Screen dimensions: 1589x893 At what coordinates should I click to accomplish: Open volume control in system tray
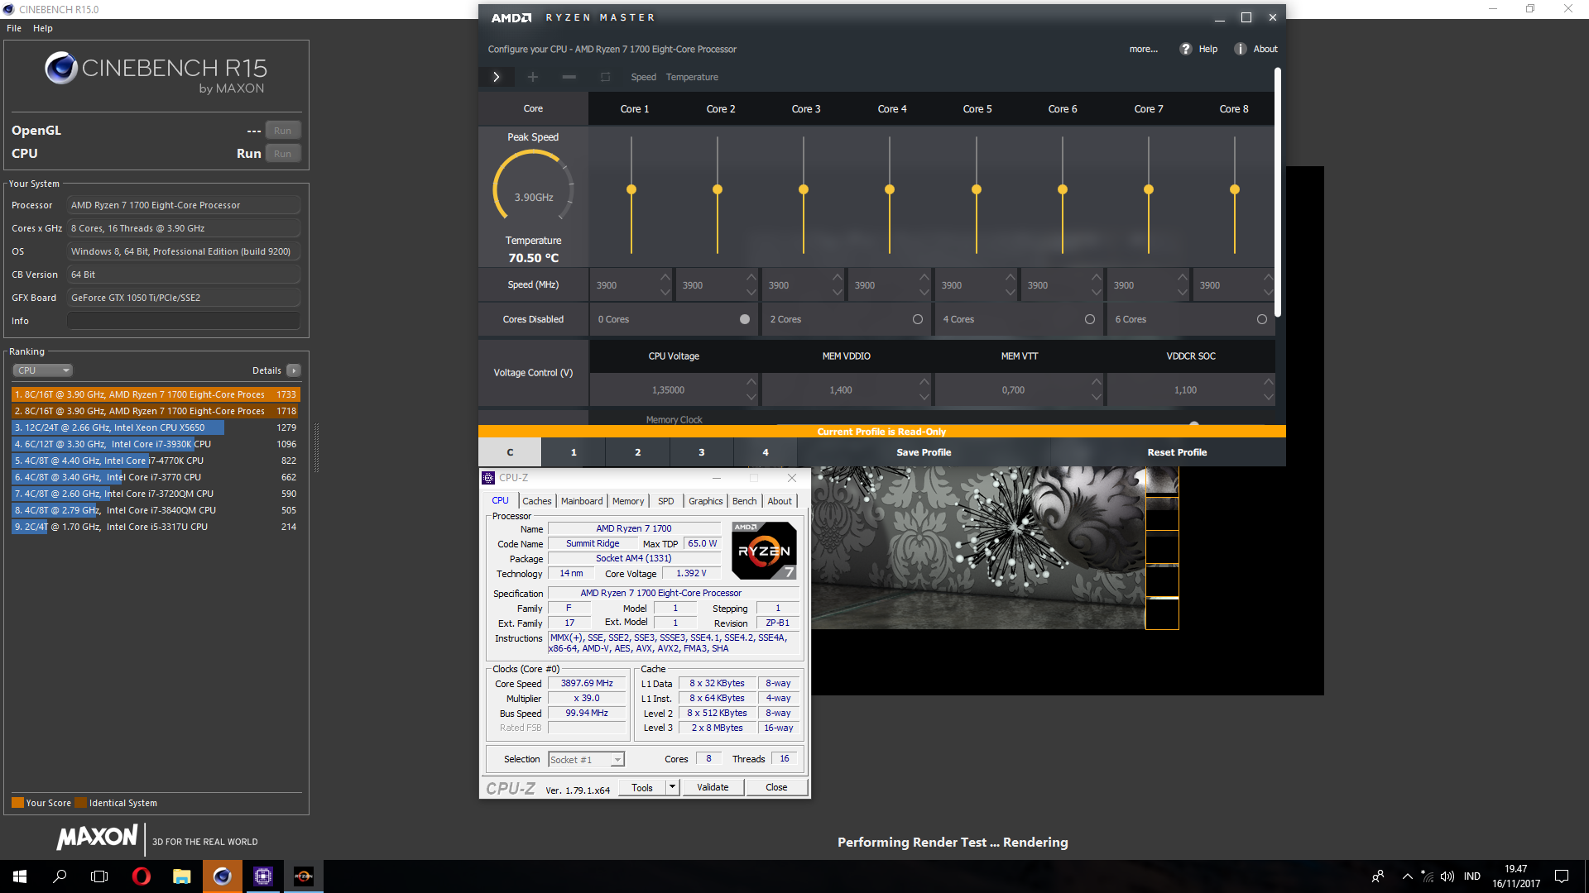(x=1447, y=876)
